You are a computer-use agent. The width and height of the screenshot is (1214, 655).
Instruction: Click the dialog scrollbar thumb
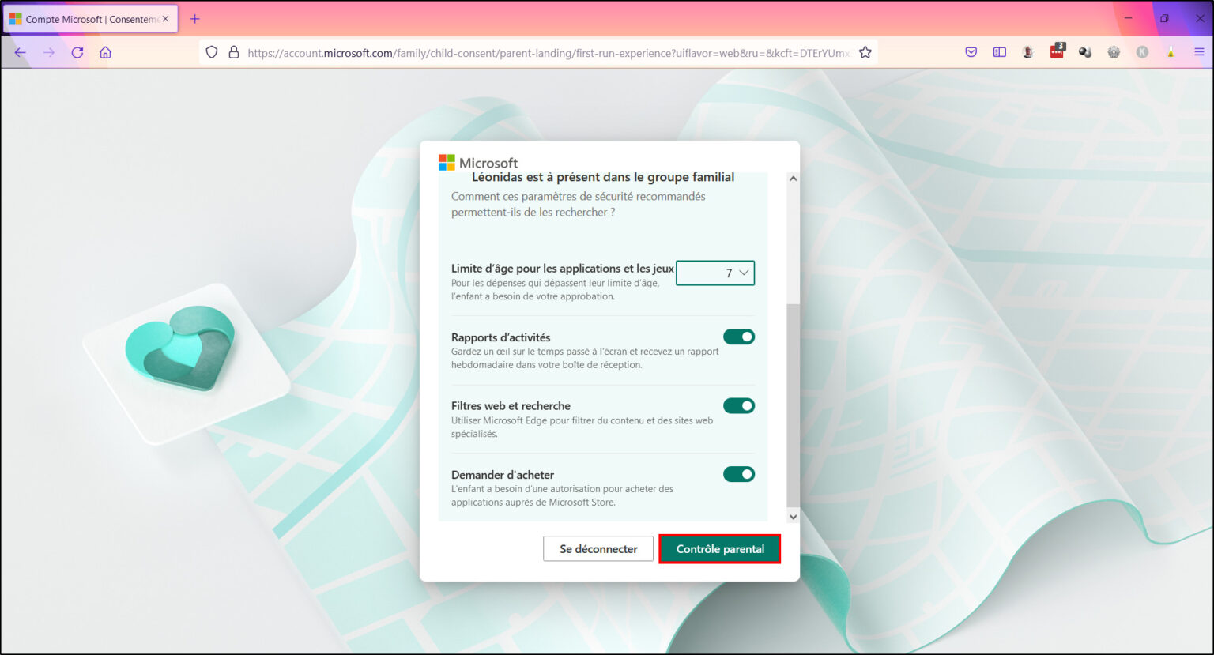point(793,405)
